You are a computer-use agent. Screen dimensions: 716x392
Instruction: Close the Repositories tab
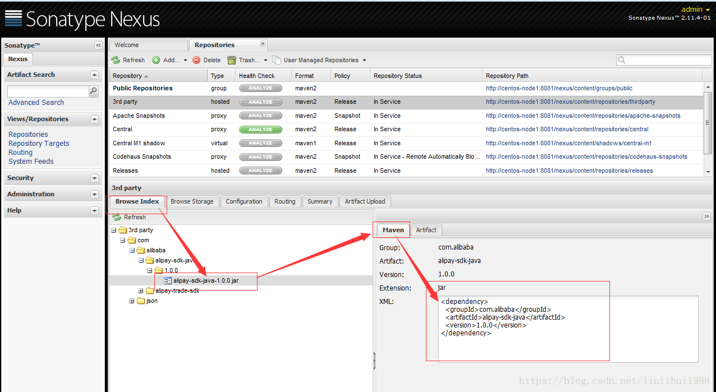263,43
